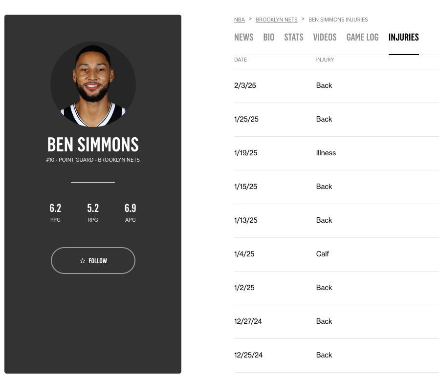Select the Game Log tab

(x=362, y=37)
